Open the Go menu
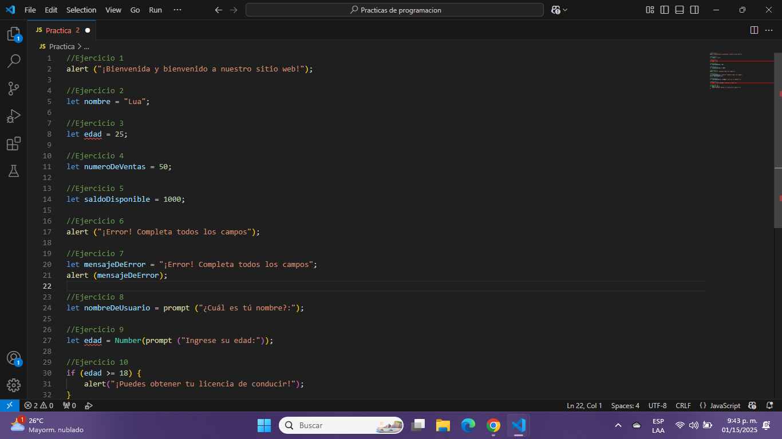The width and height of the screenshot is (782, 439). pos(135,10)
